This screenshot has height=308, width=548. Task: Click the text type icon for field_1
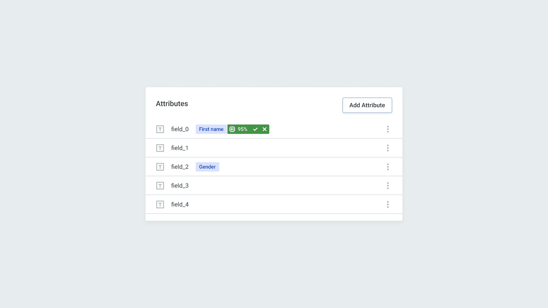pyautogui.click(x=160, y=148)
